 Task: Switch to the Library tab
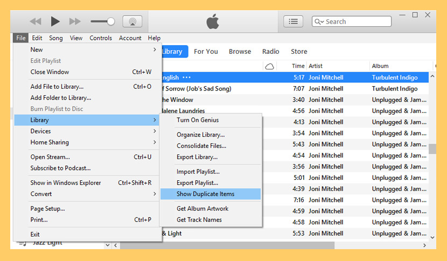click(x=174, y=52)
